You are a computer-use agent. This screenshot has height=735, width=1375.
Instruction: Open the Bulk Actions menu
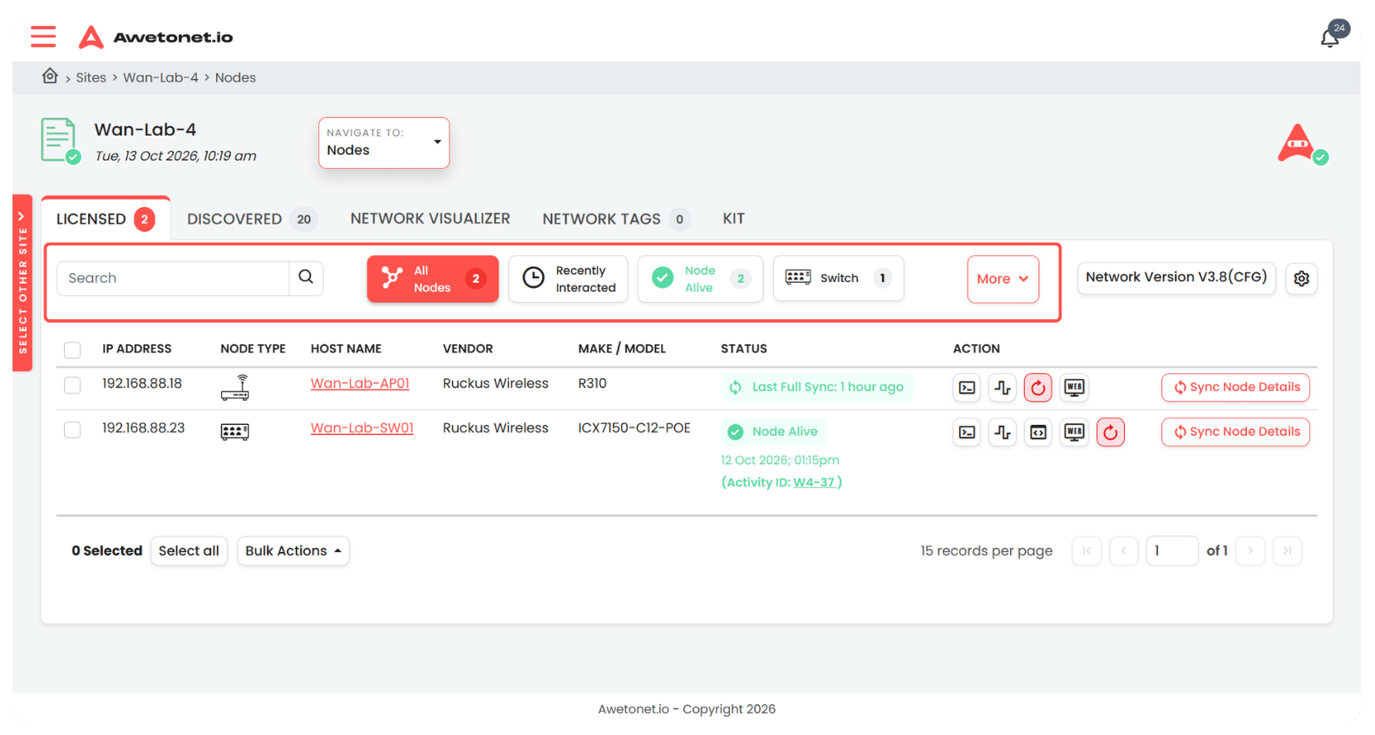293,551
